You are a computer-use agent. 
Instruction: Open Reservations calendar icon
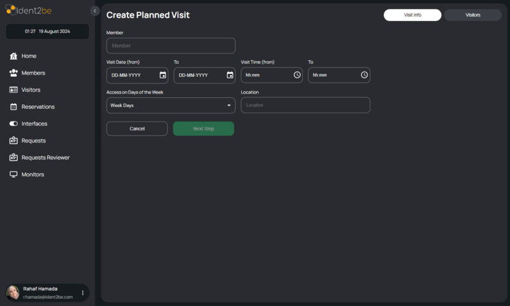(x=13, y=107)
